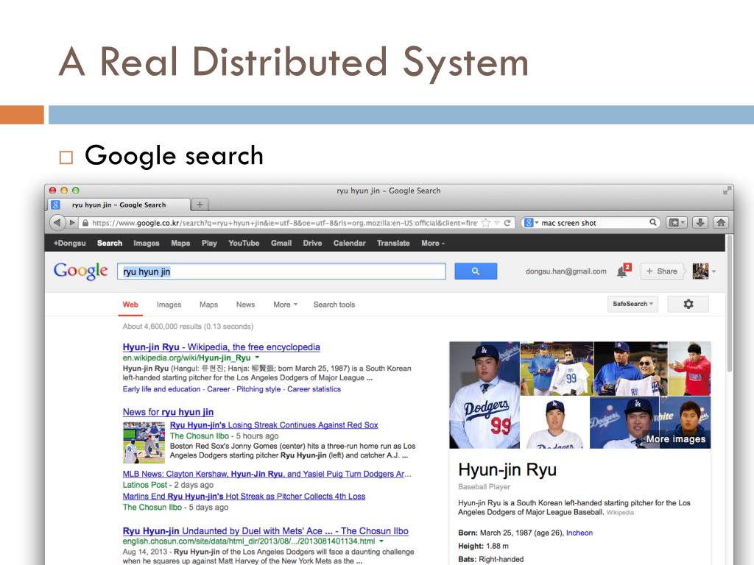This screenshot has height=565, width=754.
Task: Expand the More results filter dropdown
Action: point(286,305)
